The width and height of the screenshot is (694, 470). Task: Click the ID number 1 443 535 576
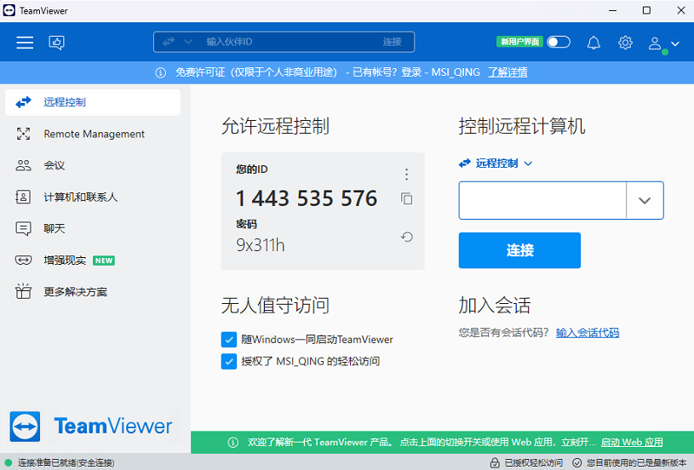point(307,198)
